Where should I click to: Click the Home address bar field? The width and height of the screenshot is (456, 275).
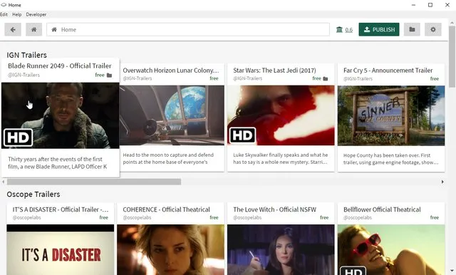[x=188, y=30]
